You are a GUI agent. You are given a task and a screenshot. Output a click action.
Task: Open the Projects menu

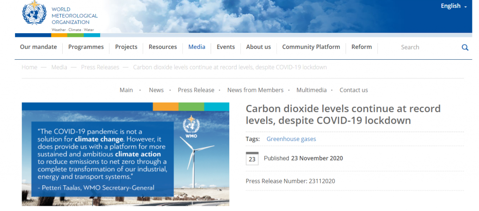pos(126,47)
